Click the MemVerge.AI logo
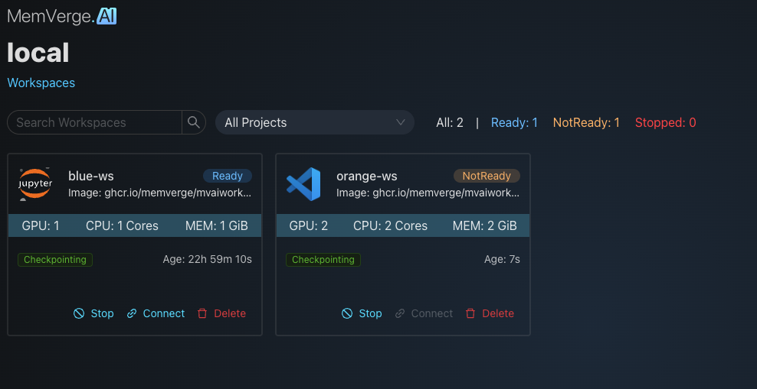The width and height of the screenshot is (757, 389). 62,16
